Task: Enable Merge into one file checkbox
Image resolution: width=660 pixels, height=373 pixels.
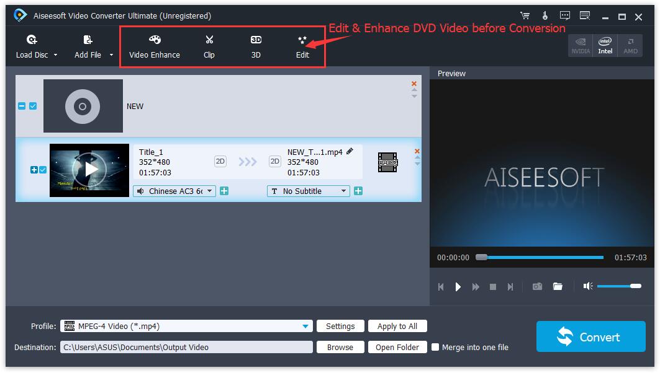Action: click(435, 347)
